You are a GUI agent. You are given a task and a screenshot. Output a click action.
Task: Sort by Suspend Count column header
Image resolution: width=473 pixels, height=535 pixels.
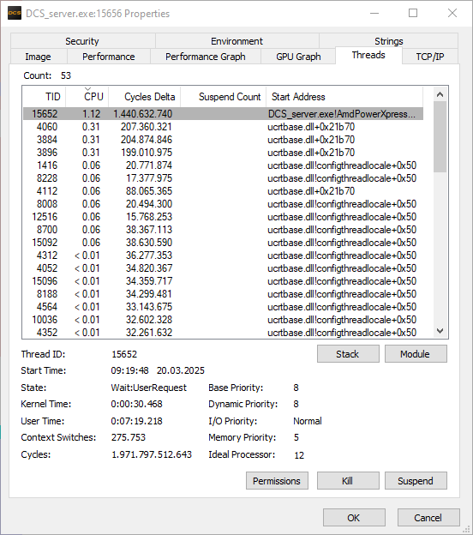[x=224, y=97]
